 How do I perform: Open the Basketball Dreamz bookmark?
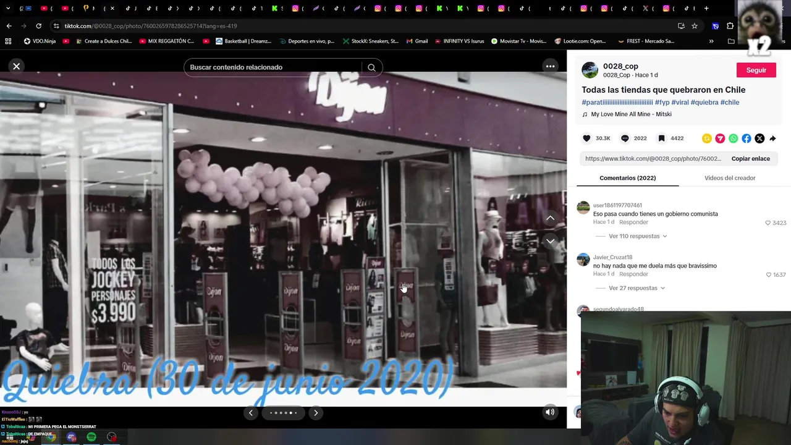243,41
